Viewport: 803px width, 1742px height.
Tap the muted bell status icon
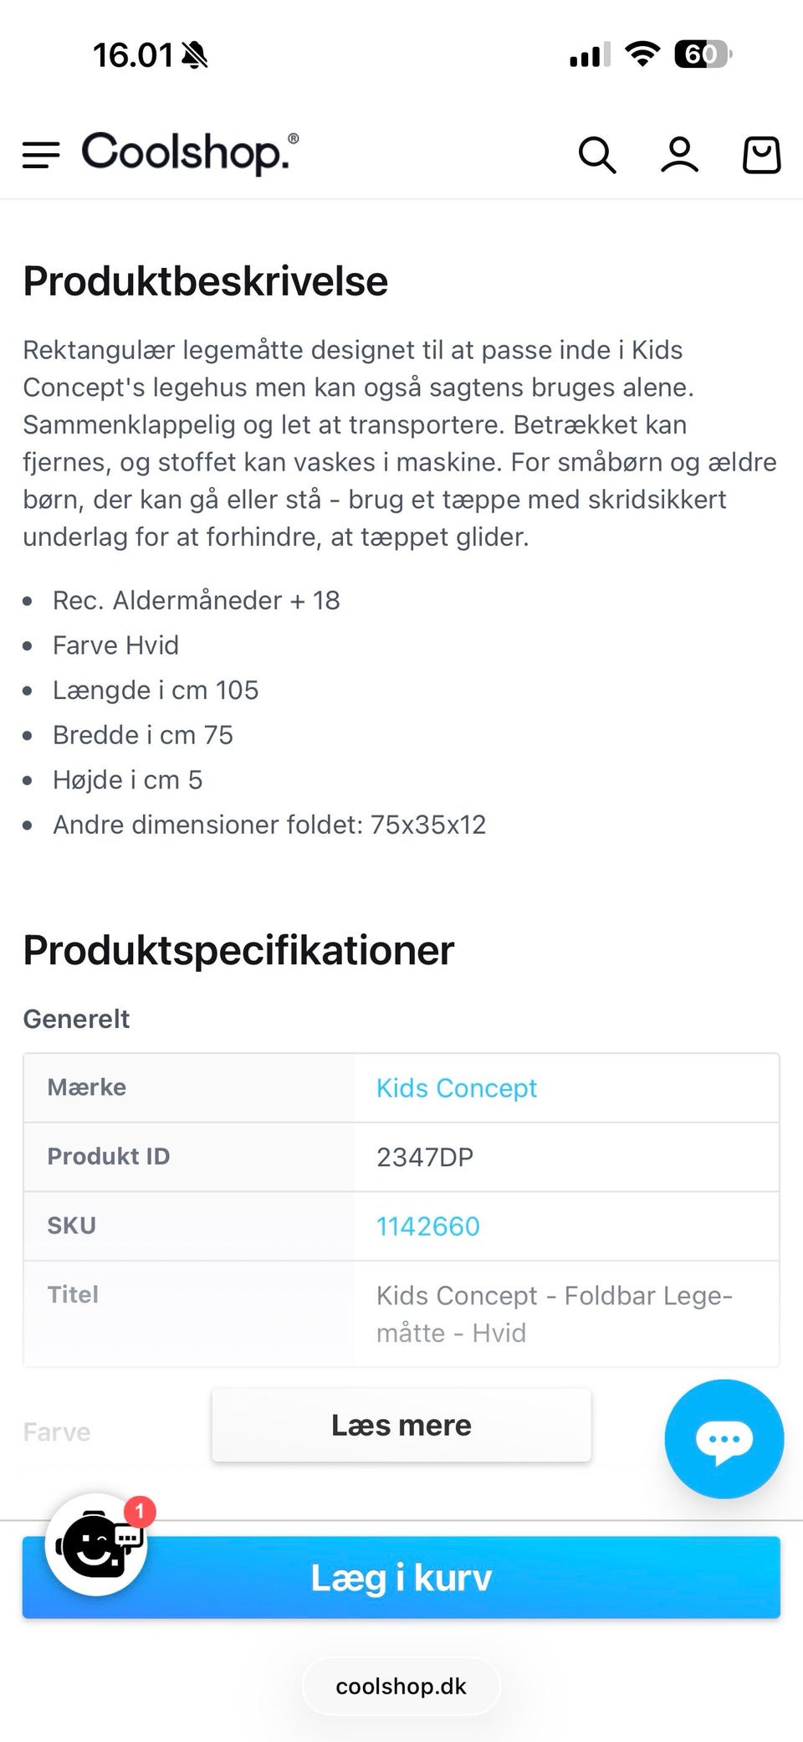(x=195, y=55)
